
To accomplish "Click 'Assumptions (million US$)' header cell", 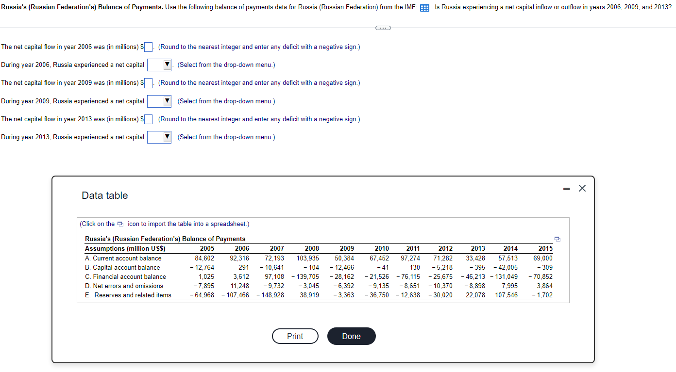I will click(125, 248).
